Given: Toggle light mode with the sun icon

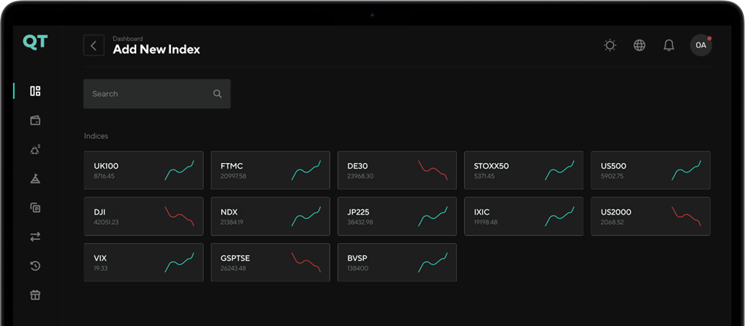Looking at the screenshot, I should point(610,45).
